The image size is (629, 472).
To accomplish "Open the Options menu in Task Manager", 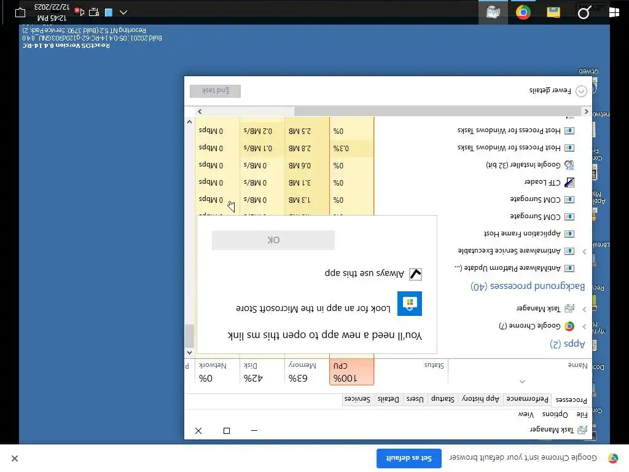I will [555, 414].
